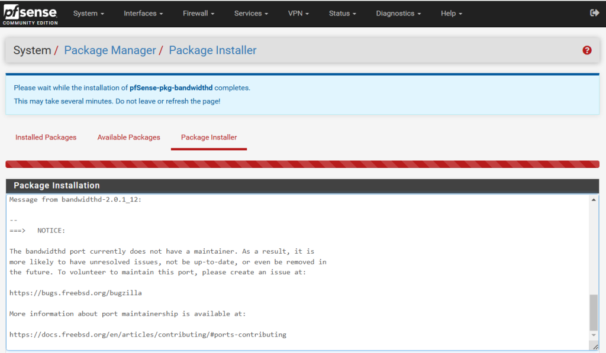Expand the Services menu
This screenshot has width=606, height=353.
point(251,14)
